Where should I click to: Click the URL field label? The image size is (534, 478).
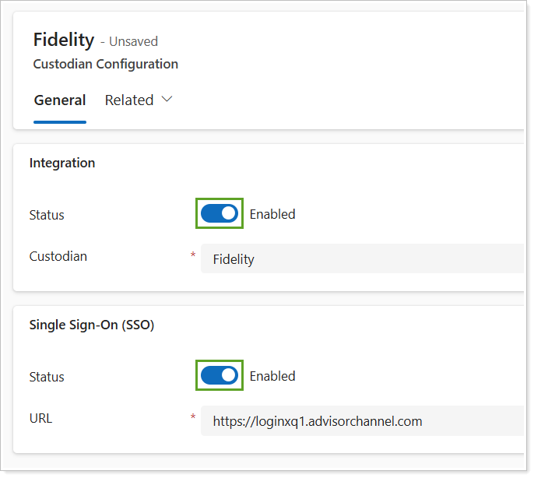tap(40, 418)
